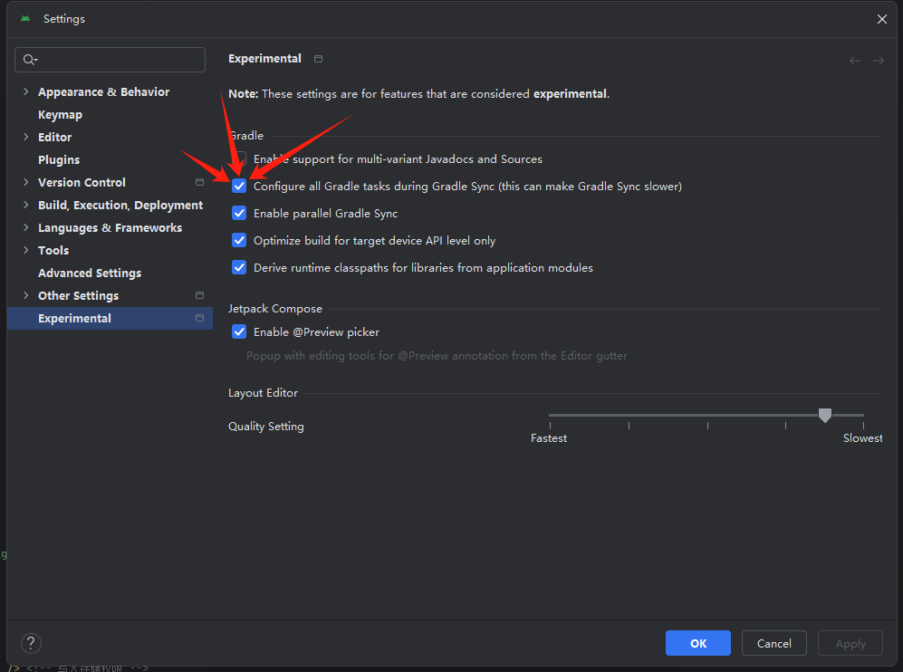
Task: Expand the Appearance & Behavior section
Action: [24, 91]
